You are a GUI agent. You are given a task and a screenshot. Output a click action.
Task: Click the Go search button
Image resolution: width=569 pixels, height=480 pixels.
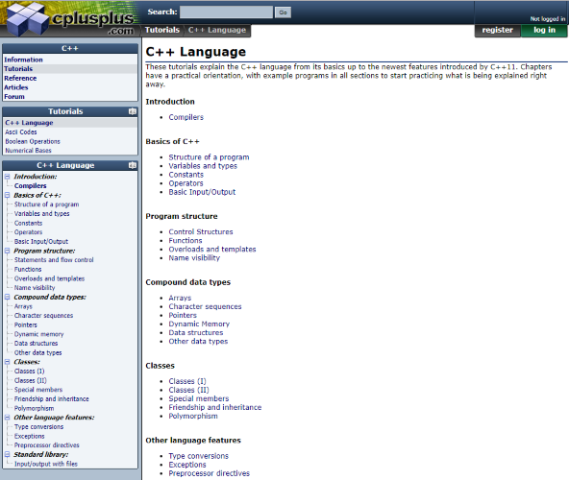(x=283, y=12)
